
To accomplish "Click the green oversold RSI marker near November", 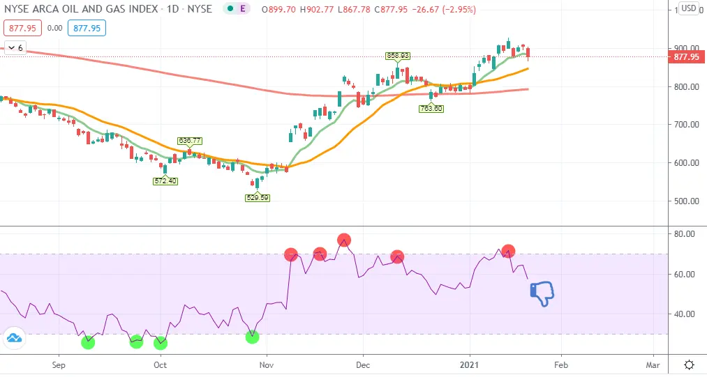I will point(253,337).
